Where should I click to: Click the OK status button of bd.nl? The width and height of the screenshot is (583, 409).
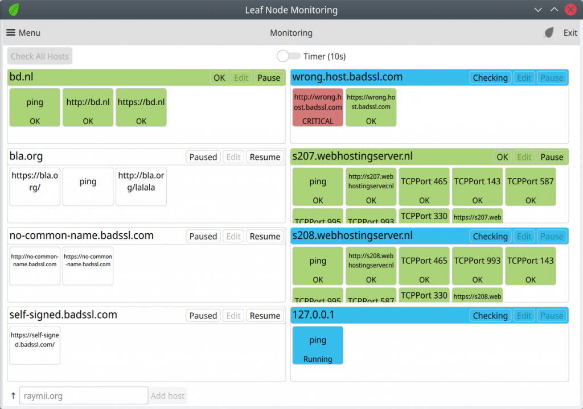(x=219, y=77)
